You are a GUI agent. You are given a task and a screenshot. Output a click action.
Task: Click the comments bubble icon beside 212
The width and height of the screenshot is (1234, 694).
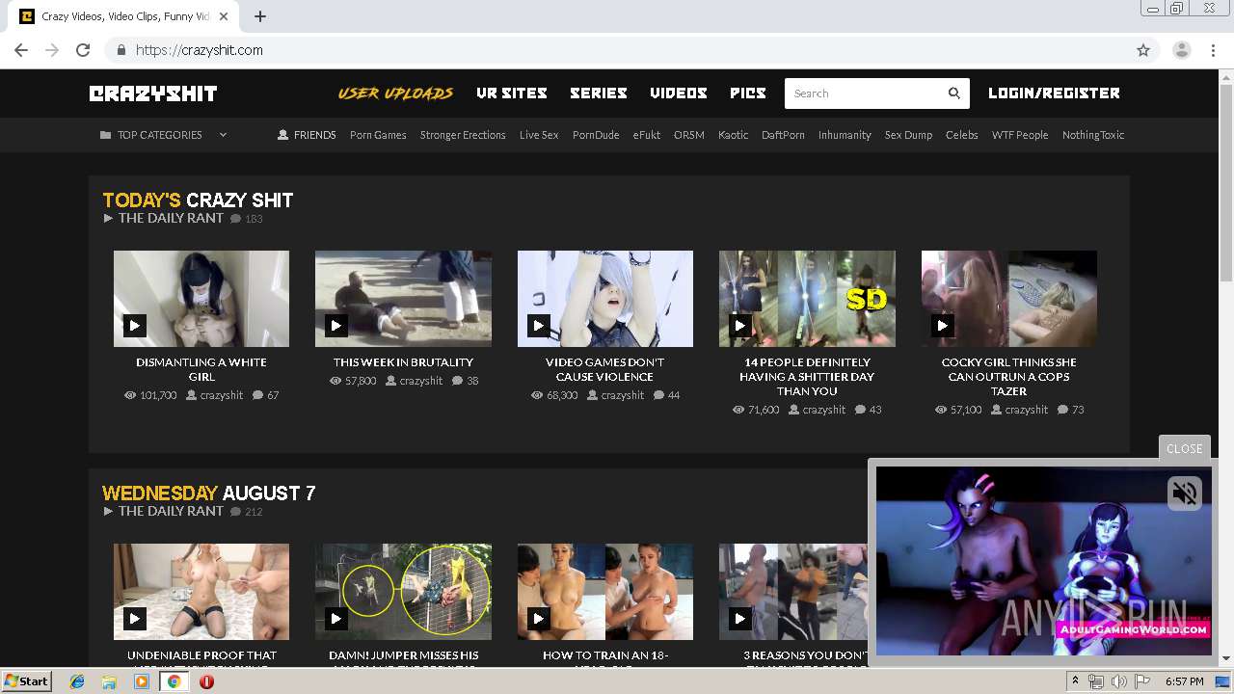click(236, 512)
